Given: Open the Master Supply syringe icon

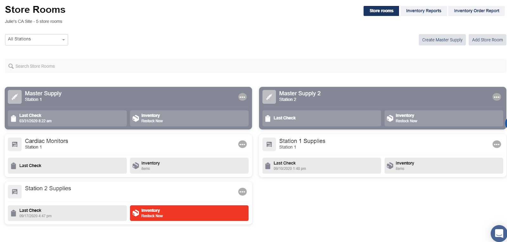Looking at the screenshot, I should (15, 97).
